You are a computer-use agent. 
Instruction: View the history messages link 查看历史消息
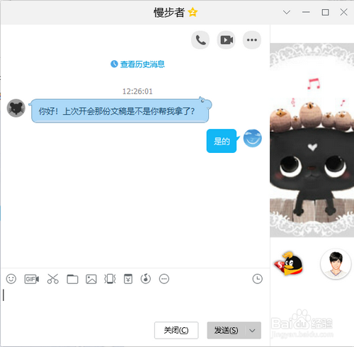point(137,64)
